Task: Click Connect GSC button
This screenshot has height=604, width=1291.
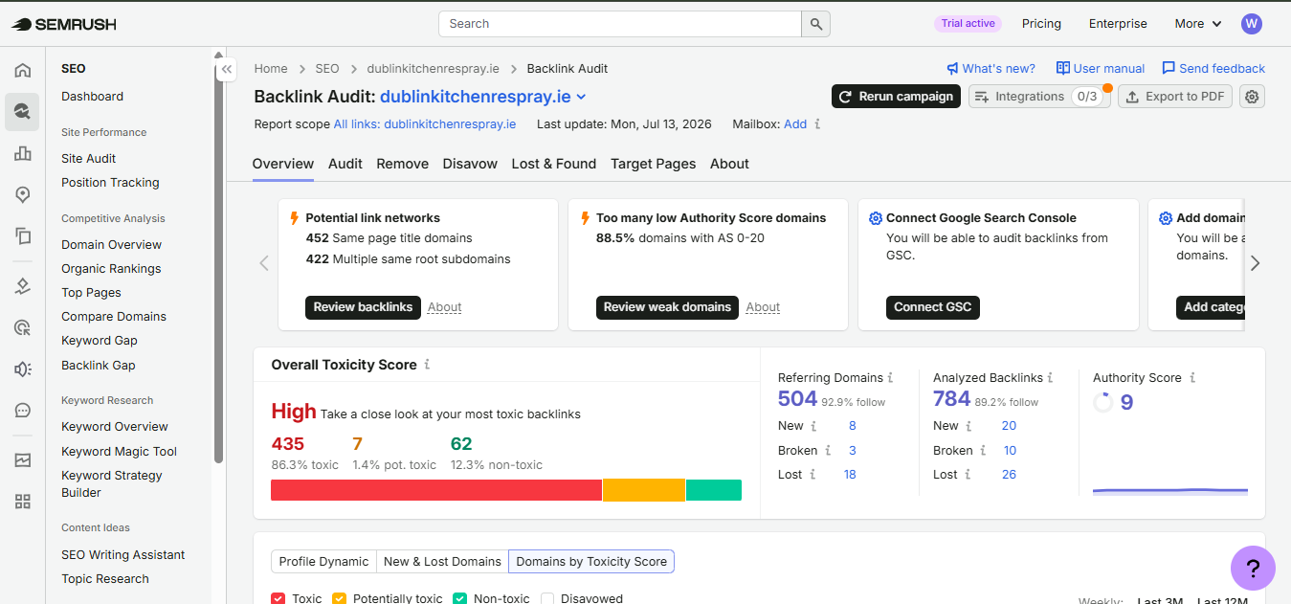Action: (x=932, y=307)
